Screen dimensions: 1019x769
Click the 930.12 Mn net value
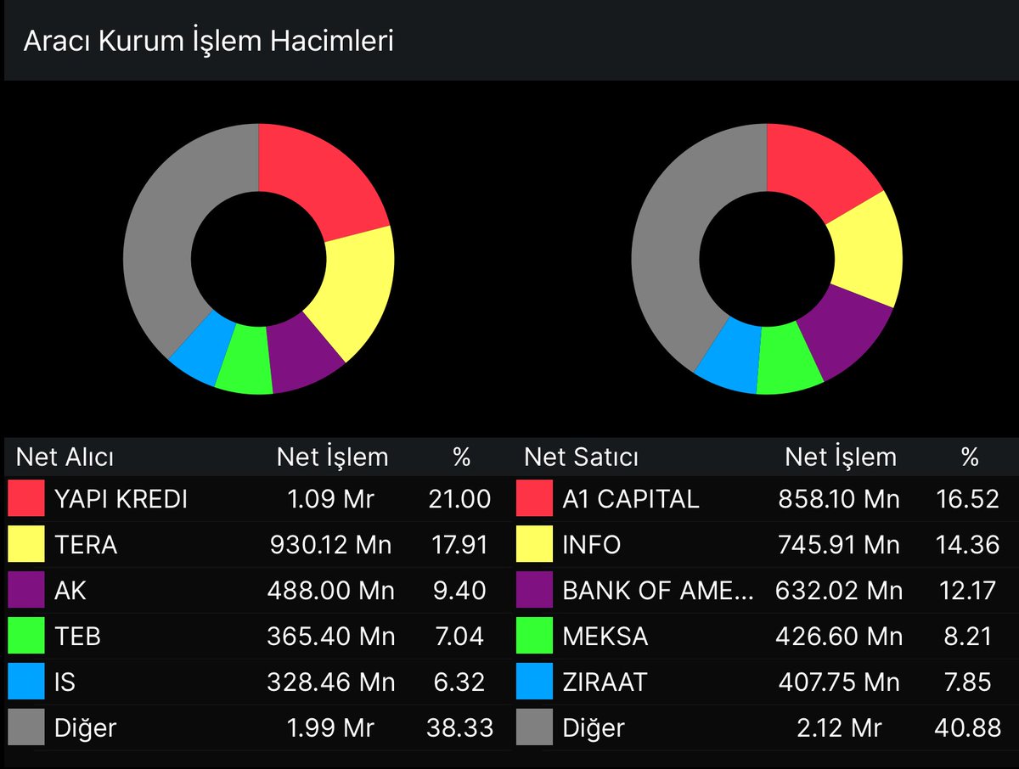click(x=331, y=545)
